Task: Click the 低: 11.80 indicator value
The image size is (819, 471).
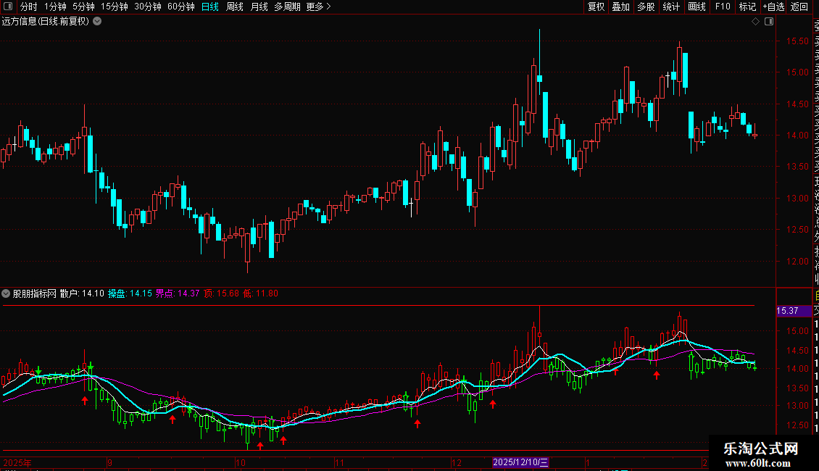Action: tap(261, 293)
